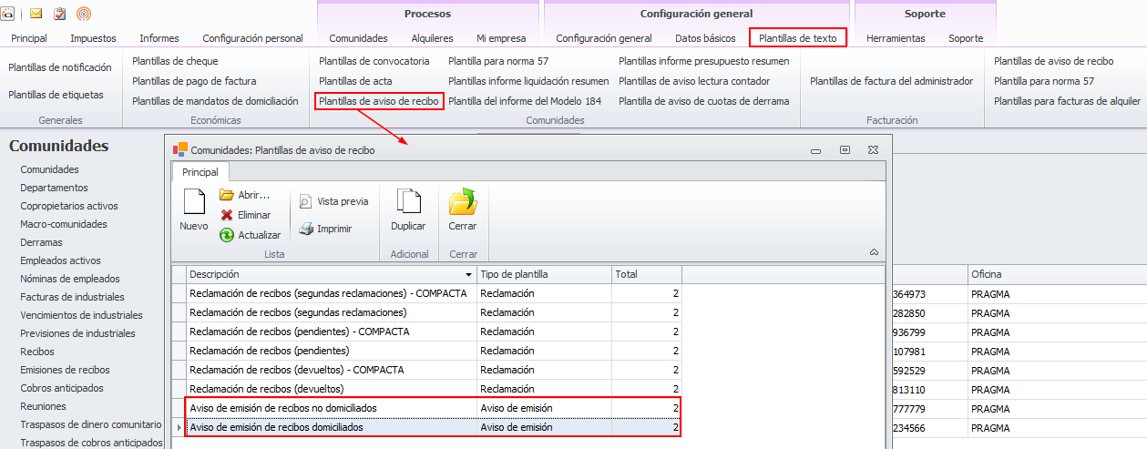Open Plantillas de acta

[355, 81]
